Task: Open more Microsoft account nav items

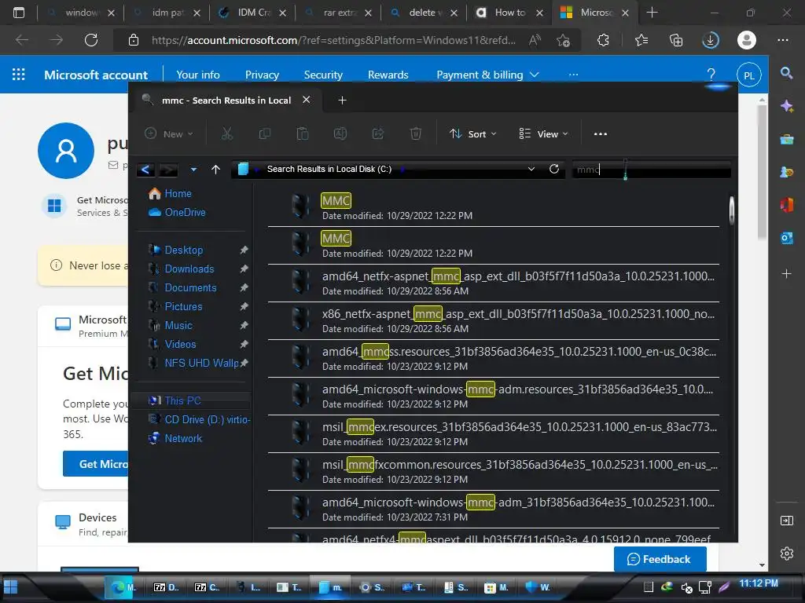Action: coord(573,75)
